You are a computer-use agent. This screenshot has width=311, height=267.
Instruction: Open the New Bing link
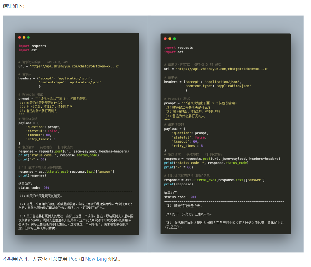click(x=96, y=259)
